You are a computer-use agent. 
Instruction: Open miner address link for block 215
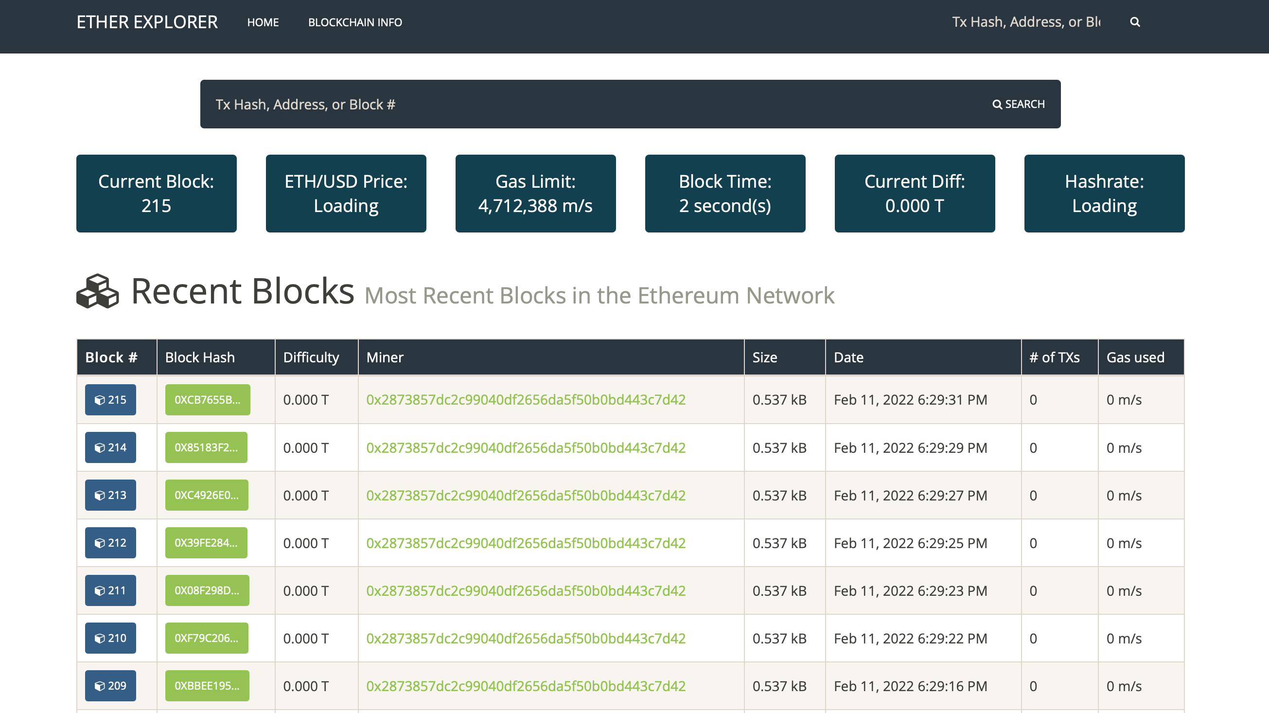[526, 400]
